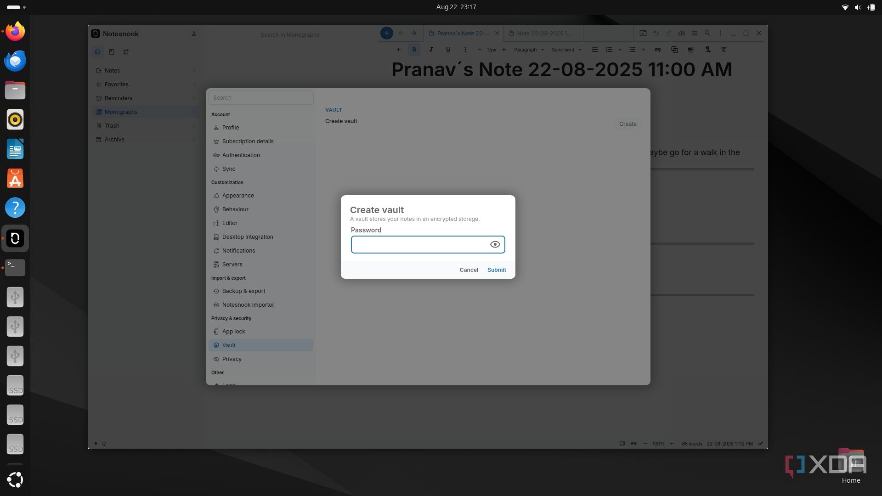Click the Create button beside Create vault

[628, 124]
